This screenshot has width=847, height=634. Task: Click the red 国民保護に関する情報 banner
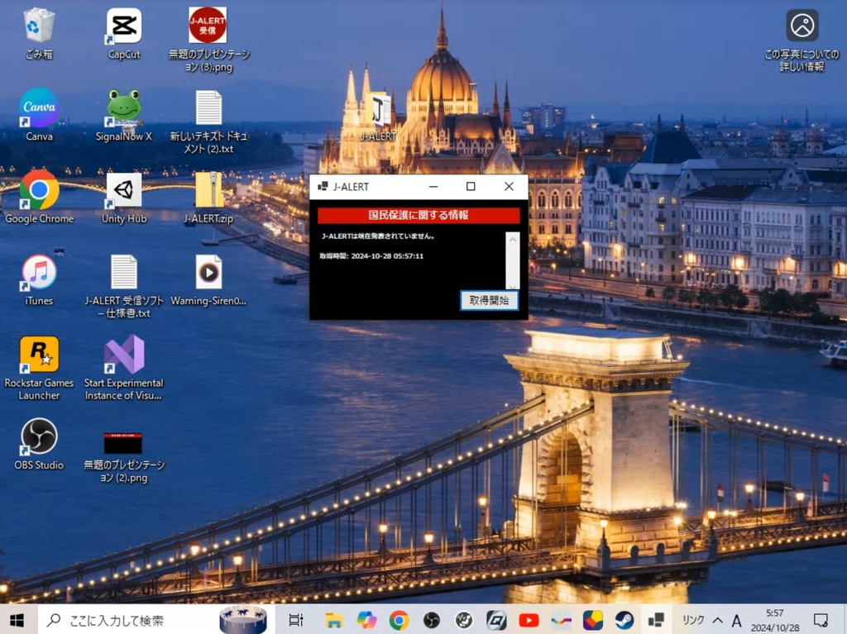tap(419, 216)
